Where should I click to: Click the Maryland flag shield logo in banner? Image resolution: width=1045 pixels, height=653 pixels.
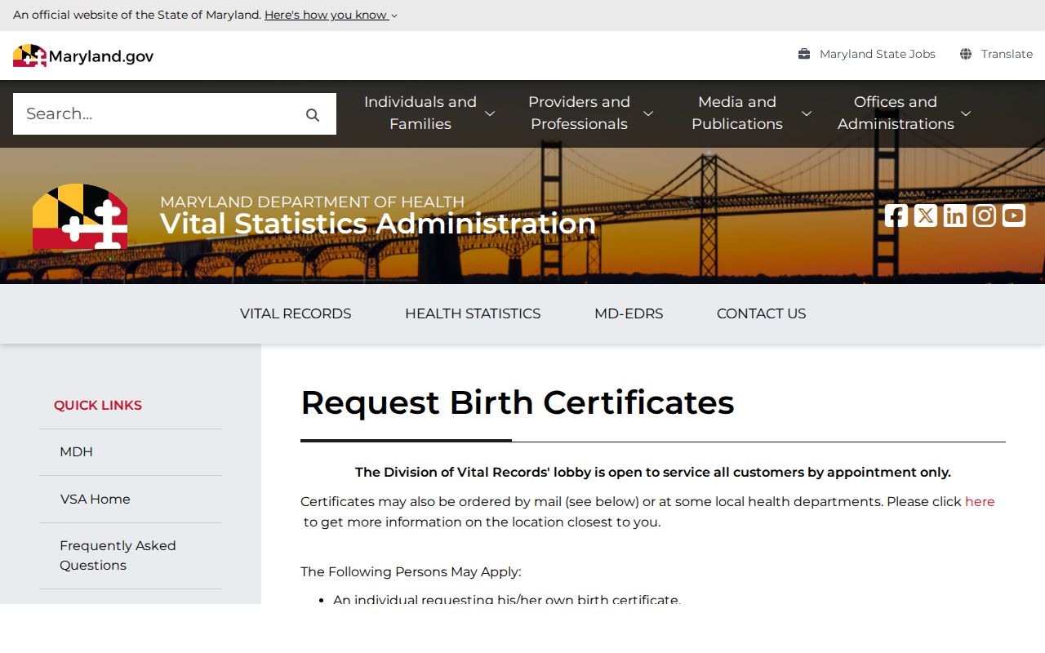tap(80, 216)
